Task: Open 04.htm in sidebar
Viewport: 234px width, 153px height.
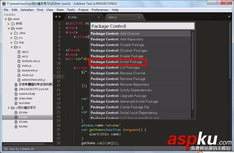Action: [x=23, y=127]
